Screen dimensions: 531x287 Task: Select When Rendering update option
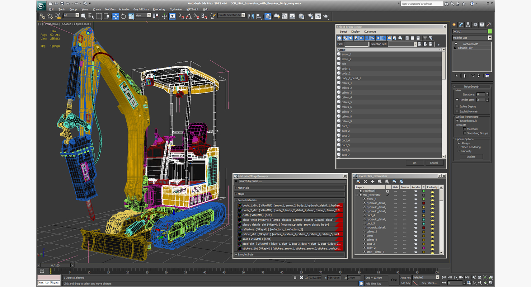(459, 147)
